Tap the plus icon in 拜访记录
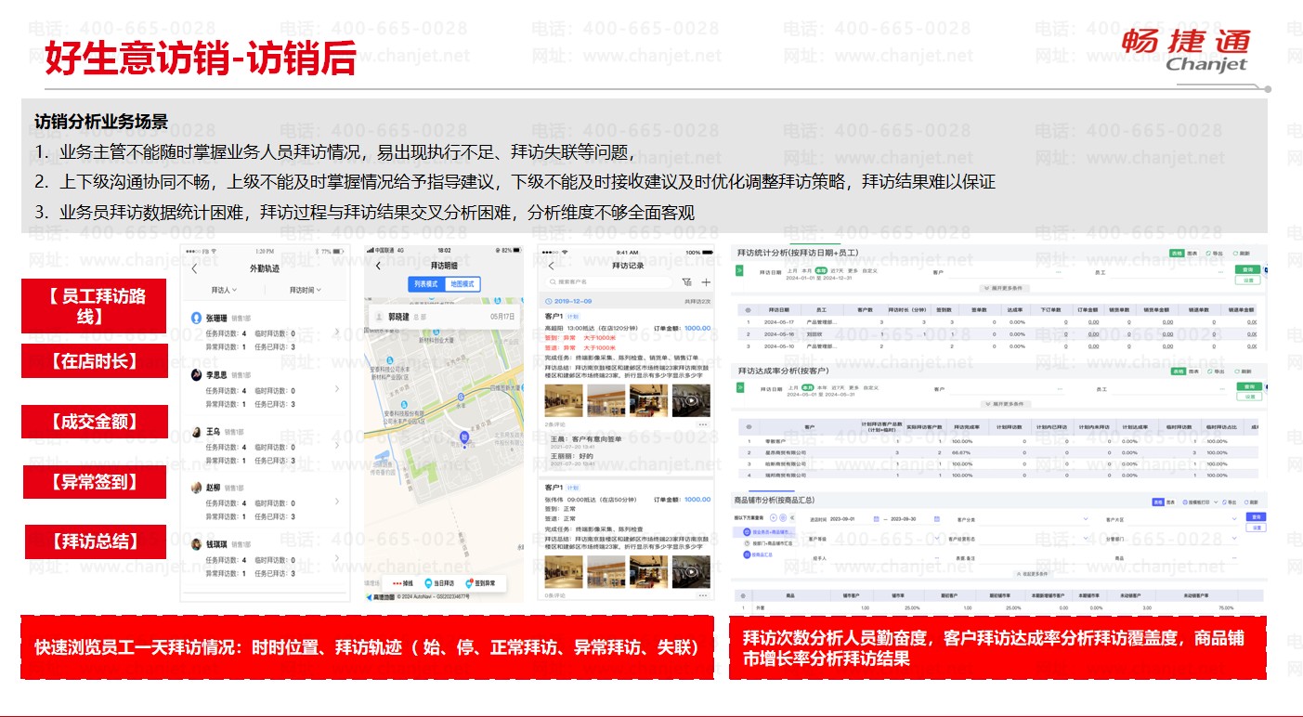The image size is (1303, 717). 706,282
